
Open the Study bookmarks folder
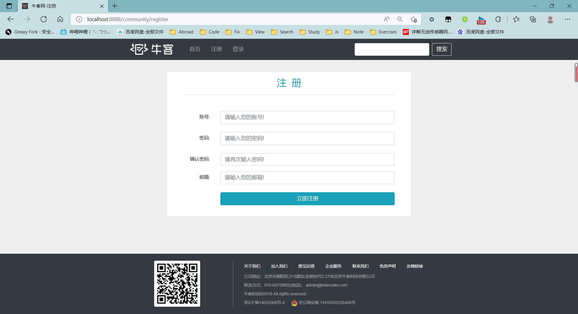(310, 32)
